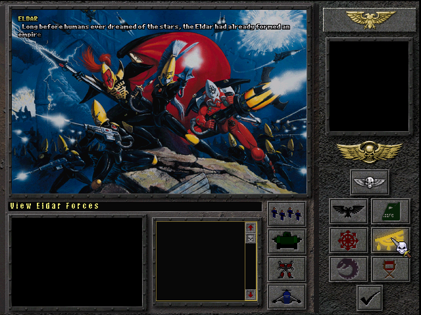Choose the red Chaos star faction icon

coord(349,240)
